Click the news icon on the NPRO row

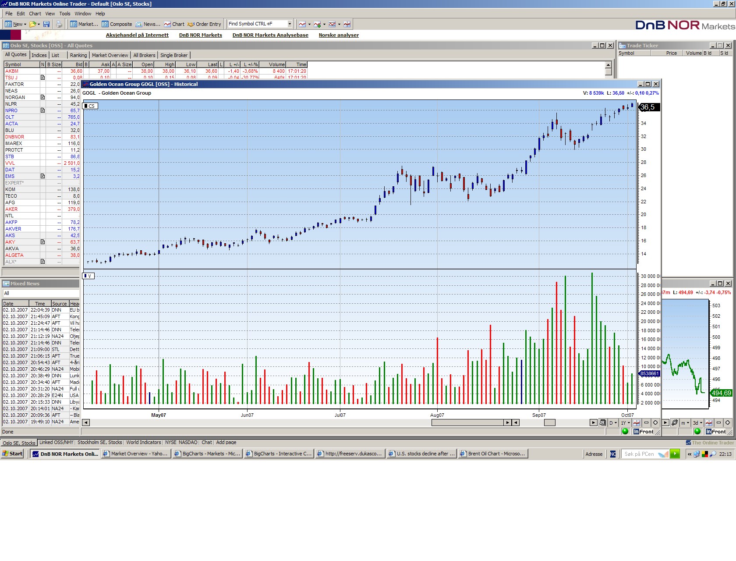coord(42,110)
